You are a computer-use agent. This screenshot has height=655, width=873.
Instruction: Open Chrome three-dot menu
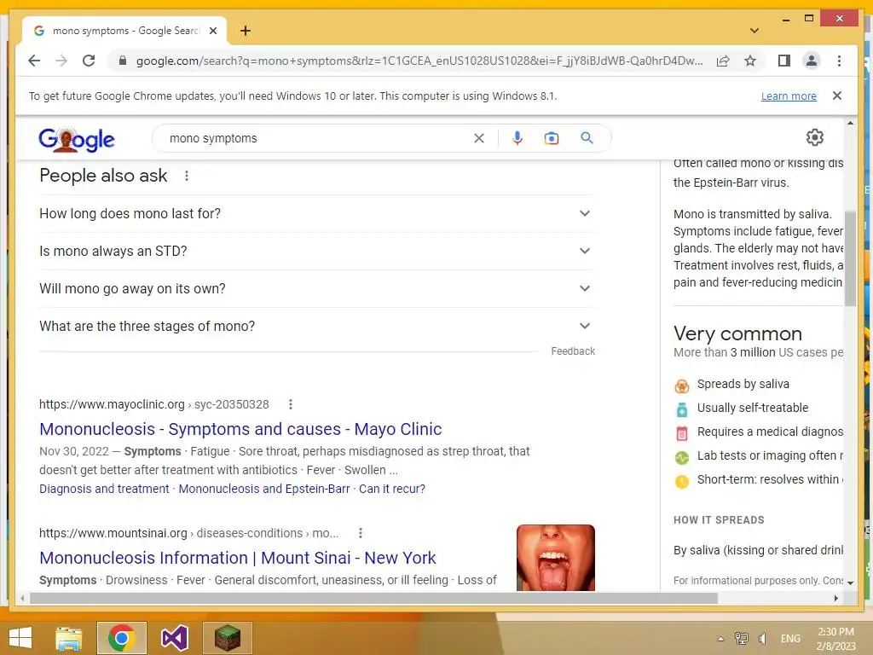[x=839, y=61]
